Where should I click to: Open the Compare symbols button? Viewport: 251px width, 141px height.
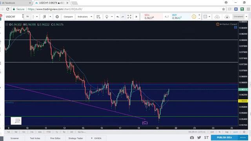[x=68, y=16]
